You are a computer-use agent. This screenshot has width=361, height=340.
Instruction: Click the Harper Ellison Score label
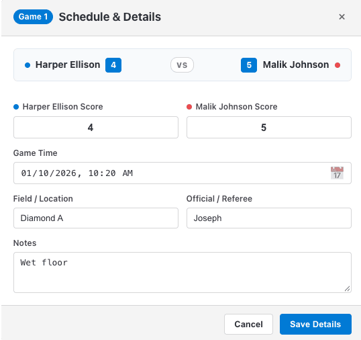click(62, 107)
